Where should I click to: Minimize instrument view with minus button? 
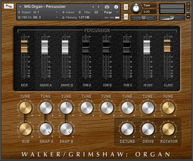[x=188, y=8]
